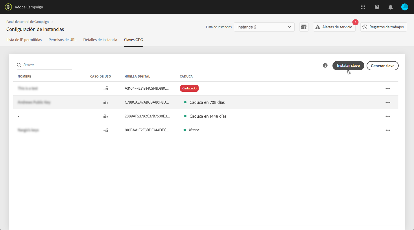Open Registros de trabajos

(x=384, y=27)
